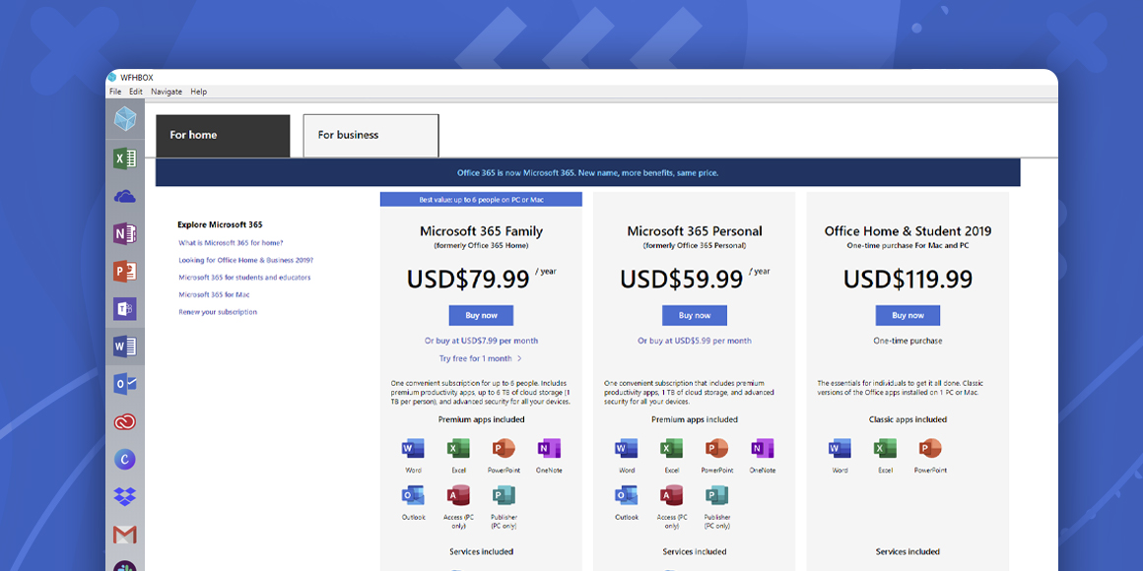Click the Office Home & Student 2019 heading

click(908, 231)
